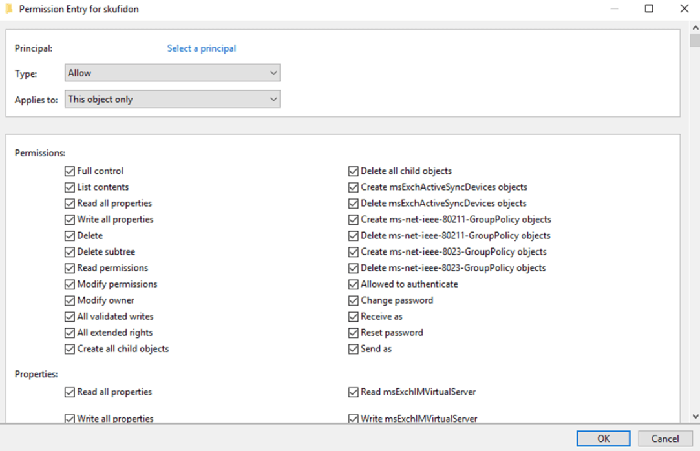Uncheck the Full control permission
The width and height of the screenshot is (700, 451).
point(70,171)
